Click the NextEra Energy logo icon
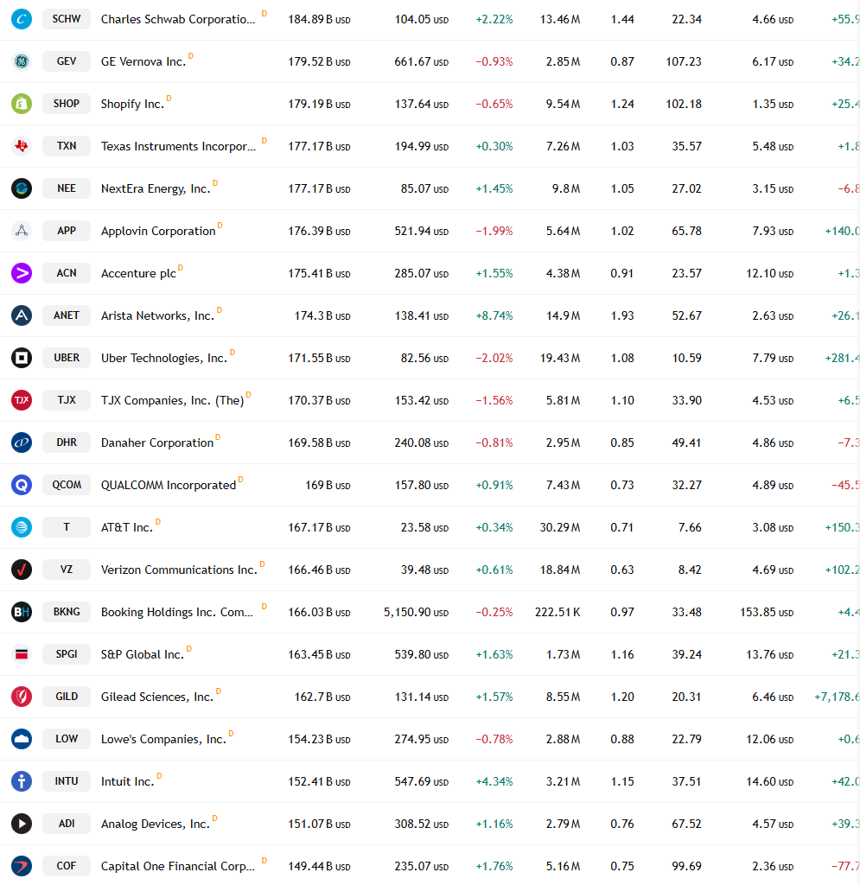This screenshot has height=885, width=860. (x=22, y=188)
